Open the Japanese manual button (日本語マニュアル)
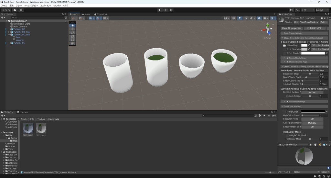Image resolution: width=331 pixels, height=178 pixels. pyautogui.click(x=314, y=28)
